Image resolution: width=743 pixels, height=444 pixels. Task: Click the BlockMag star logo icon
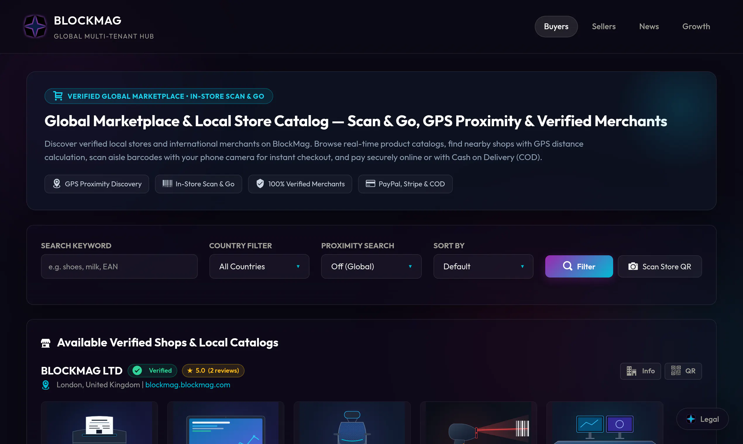[x=35, y=27]
